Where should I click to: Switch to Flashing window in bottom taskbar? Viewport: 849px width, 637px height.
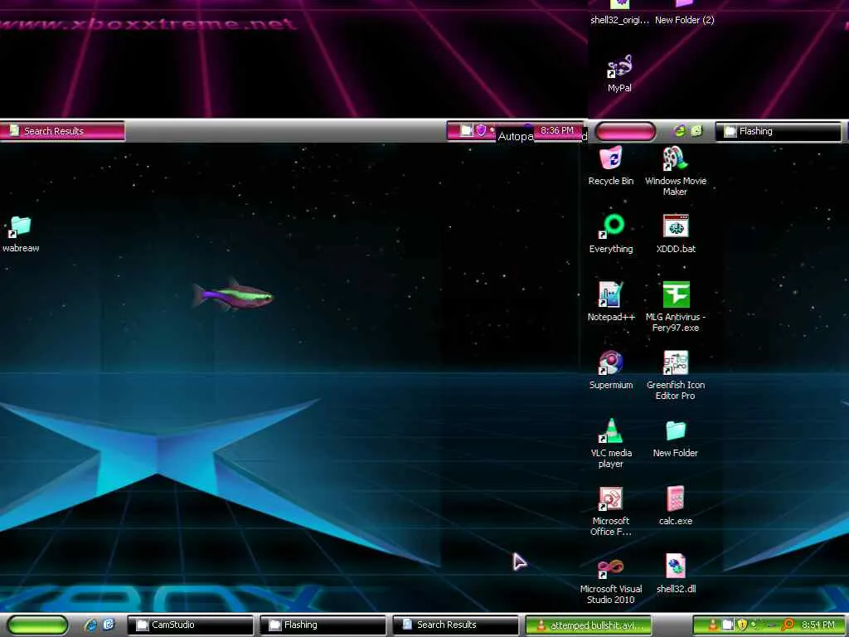pos(323,625)
